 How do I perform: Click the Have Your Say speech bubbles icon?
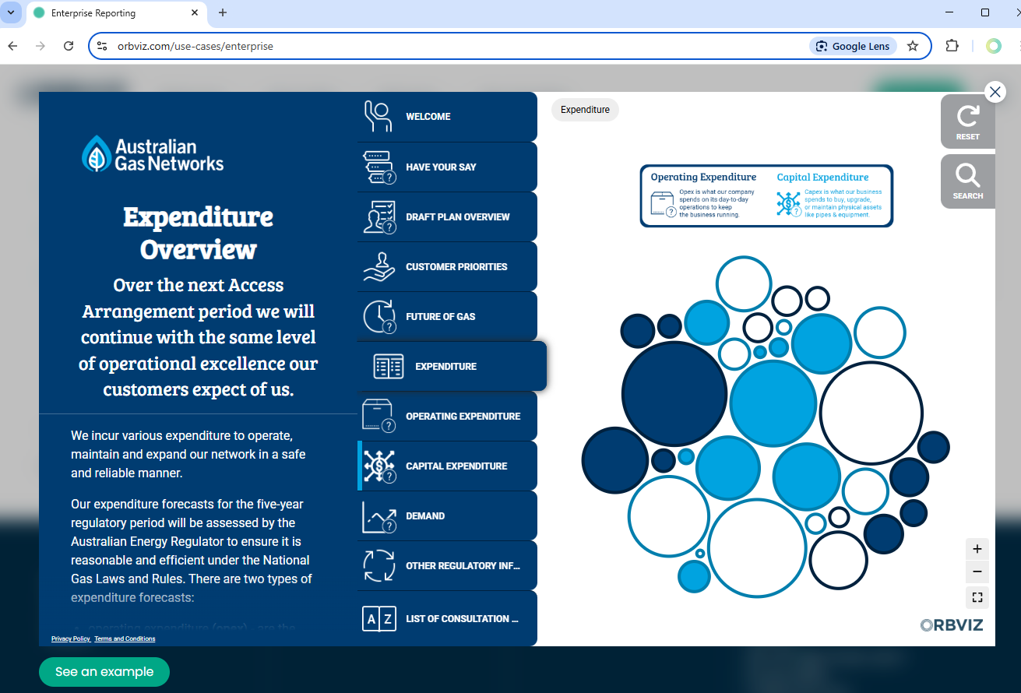tap(379, 167)
